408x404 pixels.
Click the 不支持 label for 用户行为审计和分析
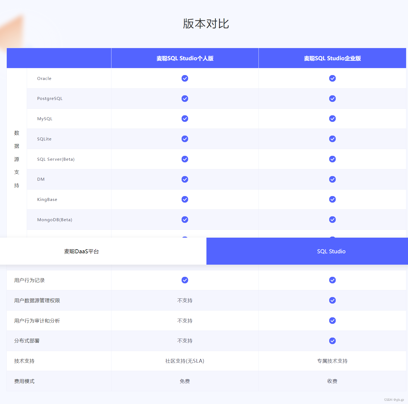tap(185, 321)
